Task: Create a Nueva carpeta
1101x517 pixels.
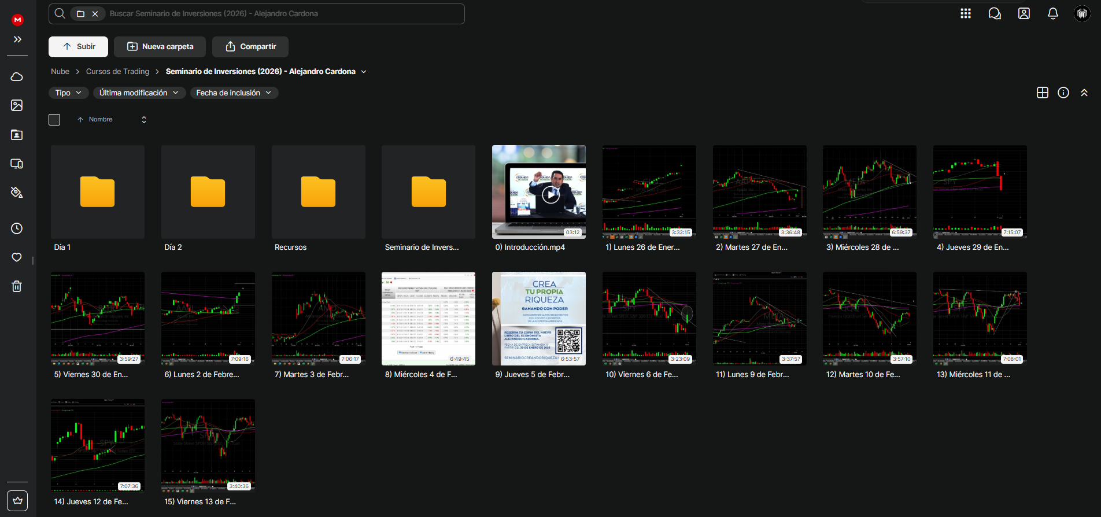Action: (x=160, y=46)
